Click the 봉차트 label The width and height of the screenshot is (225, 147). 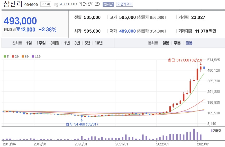(x=153, y=43)
